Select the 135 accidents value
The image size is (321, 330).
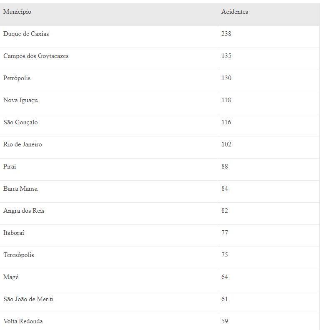tap(226, 56)
